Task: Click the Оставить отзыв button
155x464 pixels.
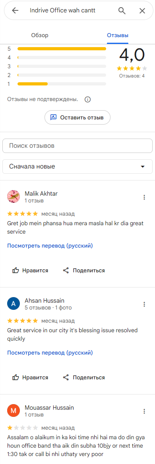Action: pyautogui.click(x=77, y=117)
